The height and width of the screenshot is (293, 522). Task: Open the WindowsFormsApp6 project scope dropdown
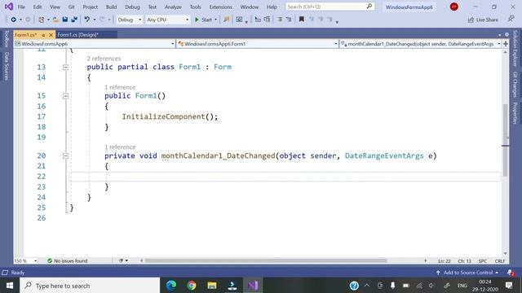pyautogui.click(x=95, y=44)
